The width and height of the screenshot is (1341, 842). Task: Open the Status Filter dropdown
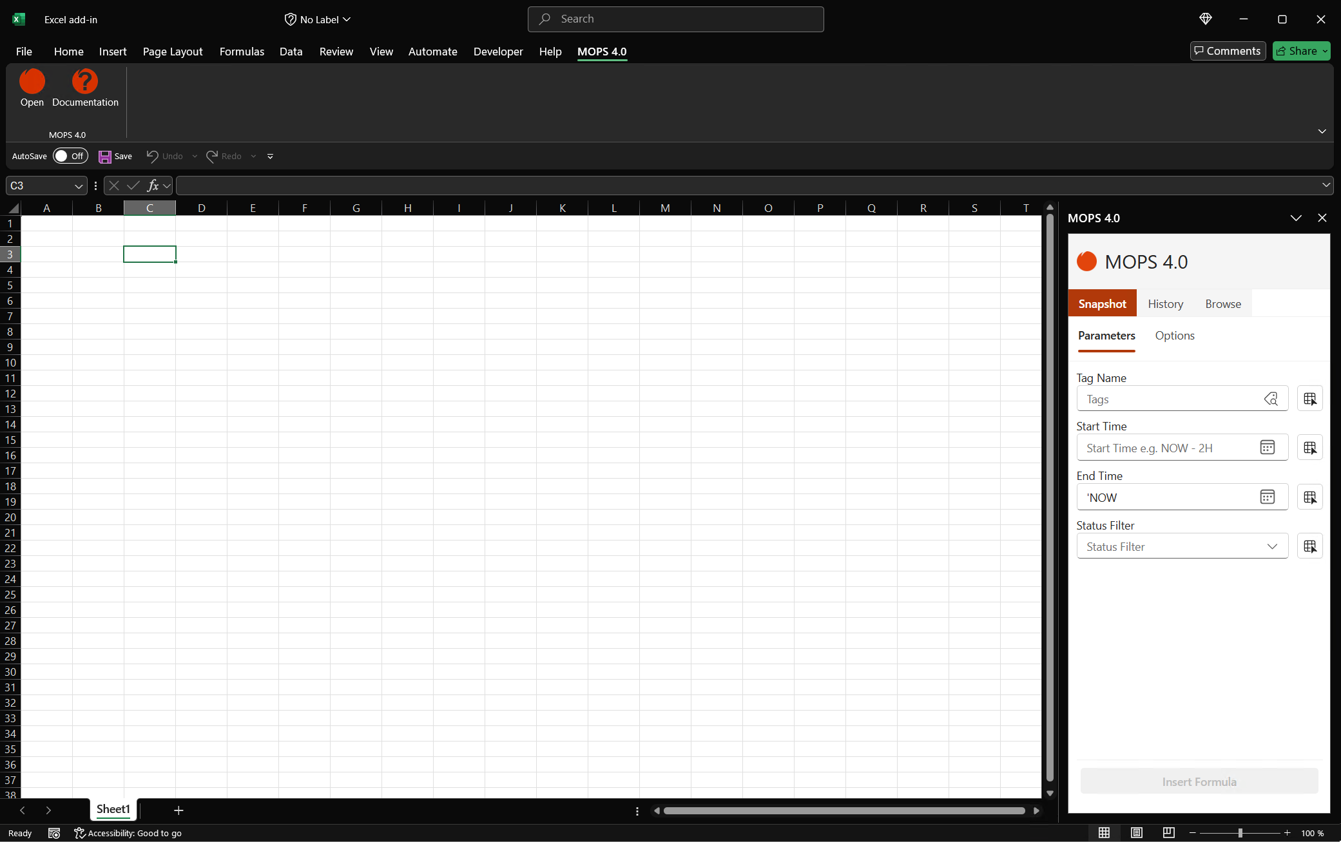(x=1273, y=546)
